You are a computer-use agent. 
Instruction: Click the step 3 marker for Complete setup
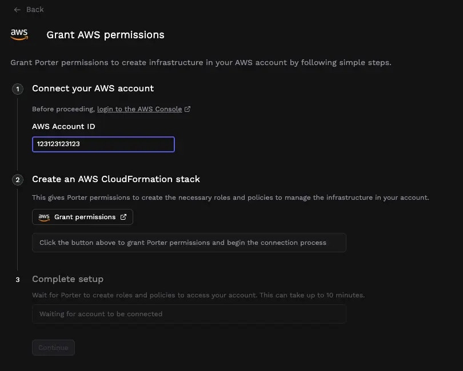click(x=17, y=280)
